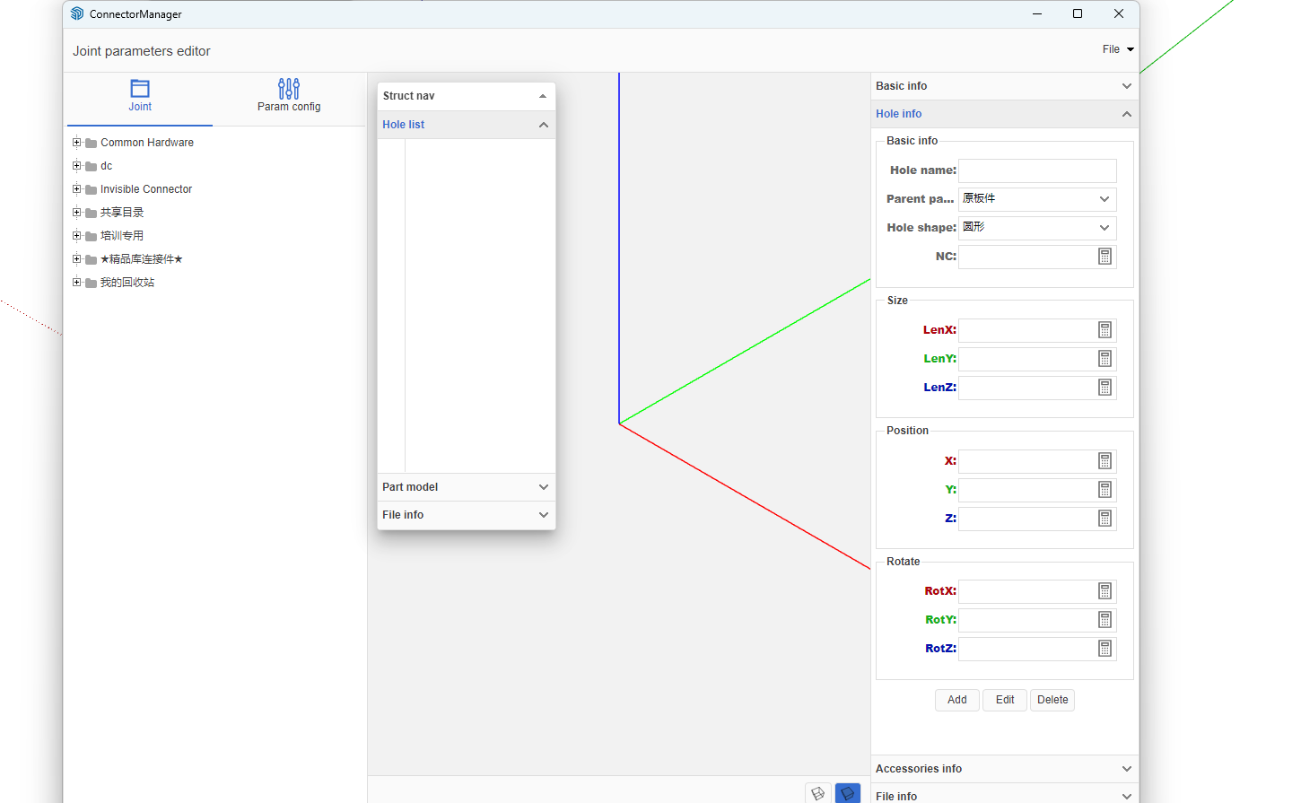Open calculator for LenZ field
This screenshot has width=1301, height=803.
point(1105,388)
